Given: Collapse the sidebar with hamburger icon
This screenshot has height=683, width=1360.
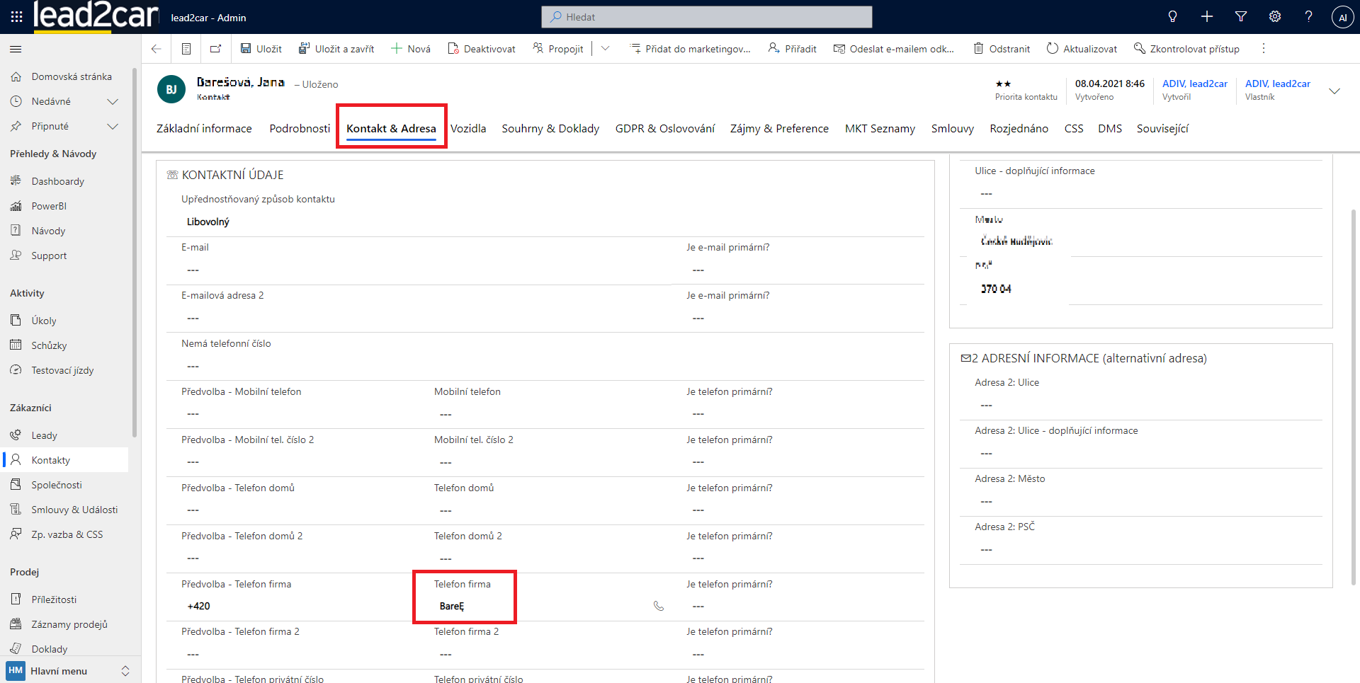Looking at the screenshot, I should click(16, 49).
